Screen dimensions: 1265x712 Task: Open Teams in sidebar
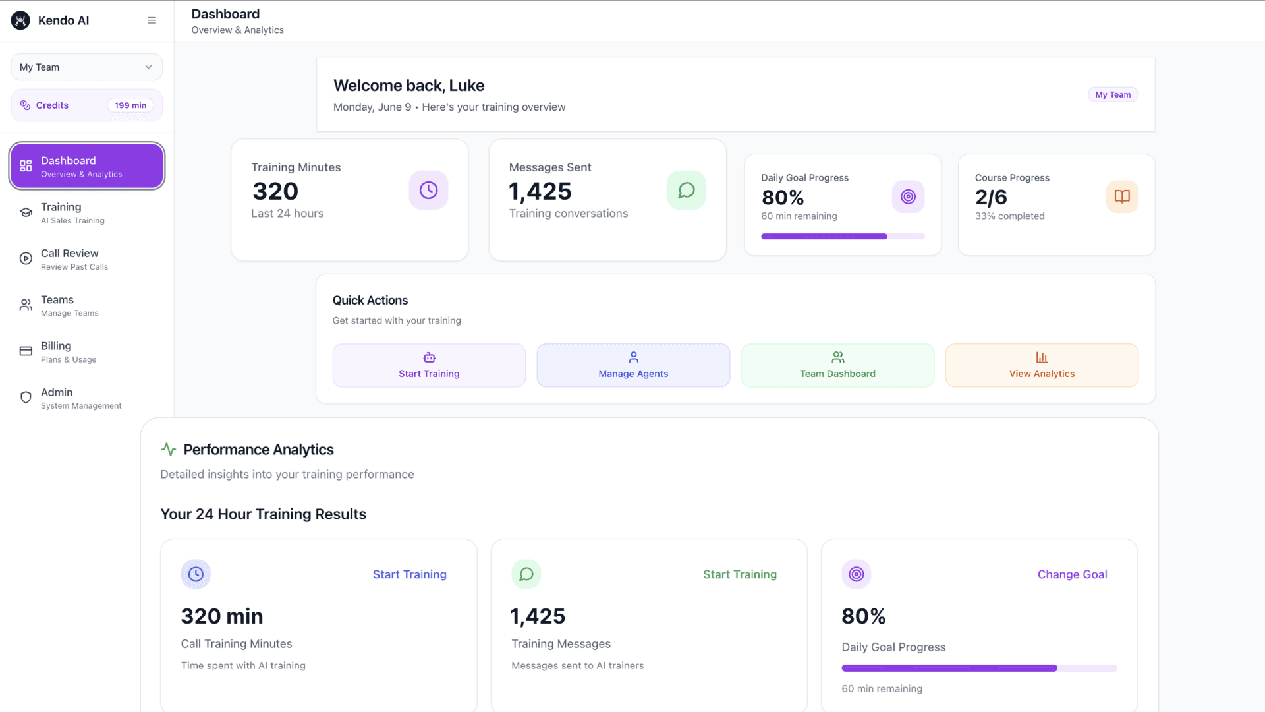86,306
